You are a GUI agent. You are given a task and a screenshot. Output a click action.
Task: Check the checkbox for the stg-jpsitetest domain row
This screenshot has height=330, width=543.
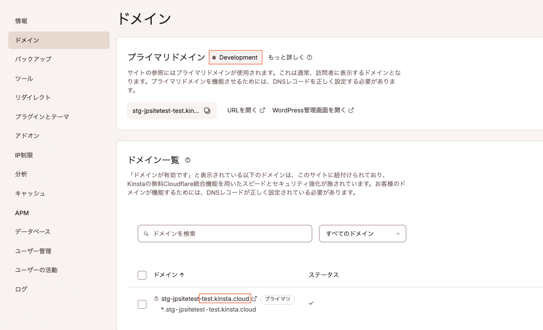point(142,303)
